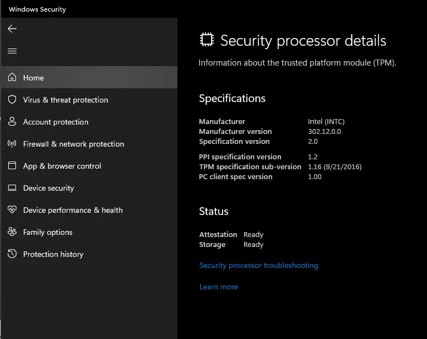Click the PC client spec version label
This screenshot has height=339, width=427.
tap(236, 177)
